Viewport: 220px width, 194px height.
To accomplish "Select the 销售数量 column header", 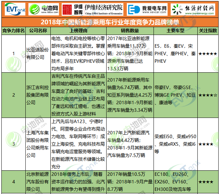I will [x=130, y=31].
